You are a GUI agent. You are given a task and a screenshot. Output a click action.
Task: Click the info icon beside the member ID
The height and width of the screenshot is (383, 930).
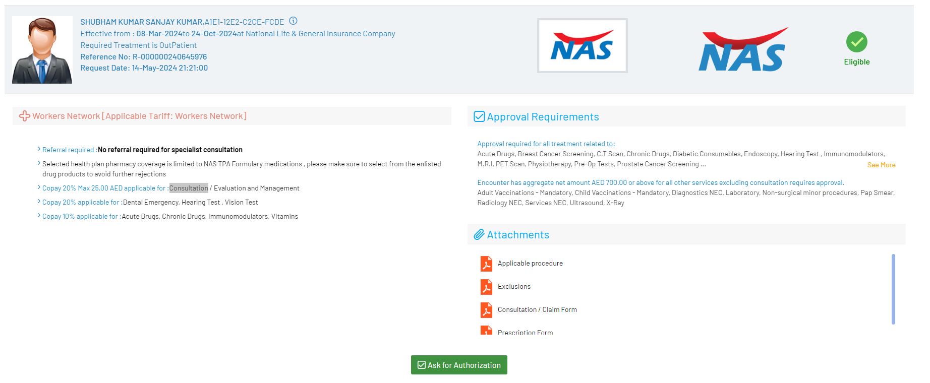click(293, 21)
